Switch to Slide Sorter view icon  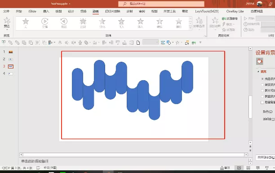point(248,168)
